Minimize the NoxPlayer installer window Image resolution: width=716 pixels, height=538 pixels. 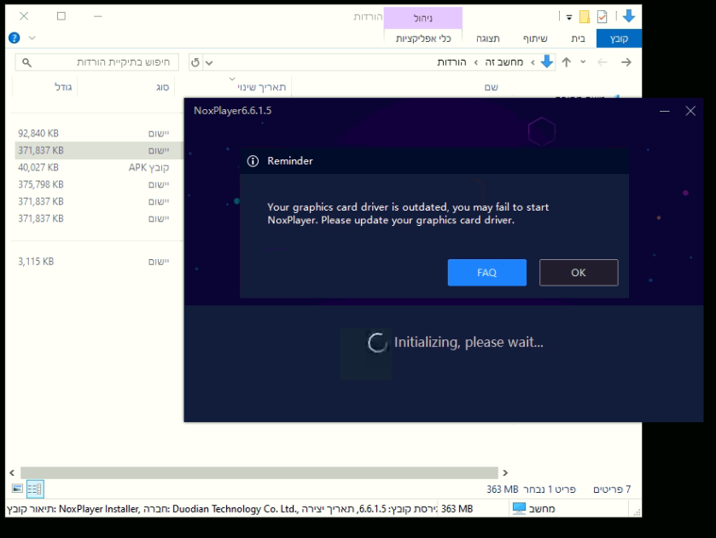665,111
